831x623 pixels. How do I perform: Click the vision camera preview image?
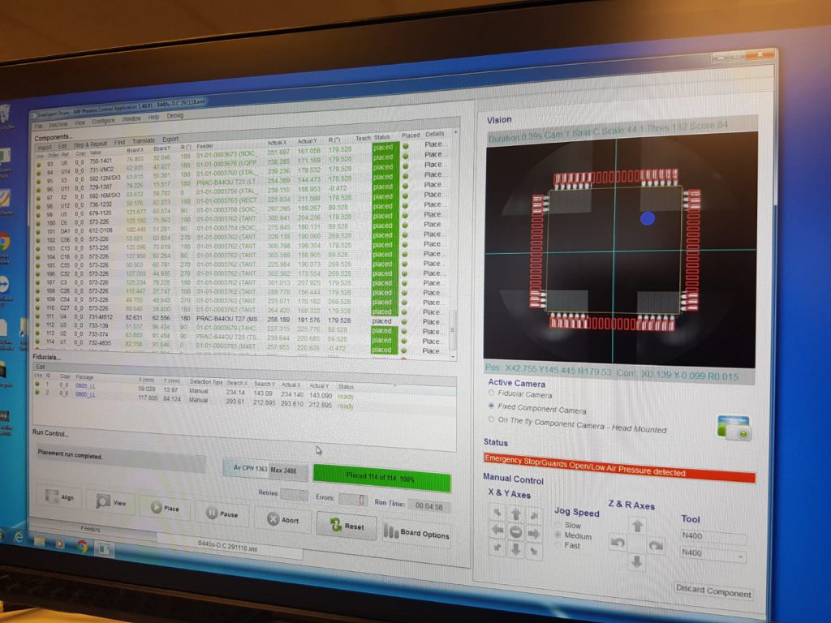(621, 250)
